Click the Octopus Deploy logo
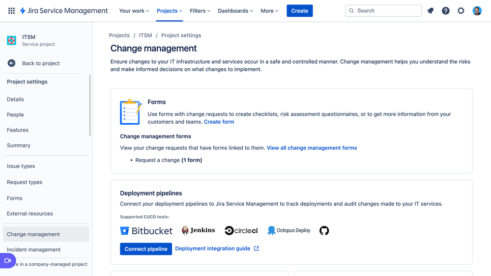The width and height of the screenshot is (491, 276). pyautogui.click(x=289, y=231)
